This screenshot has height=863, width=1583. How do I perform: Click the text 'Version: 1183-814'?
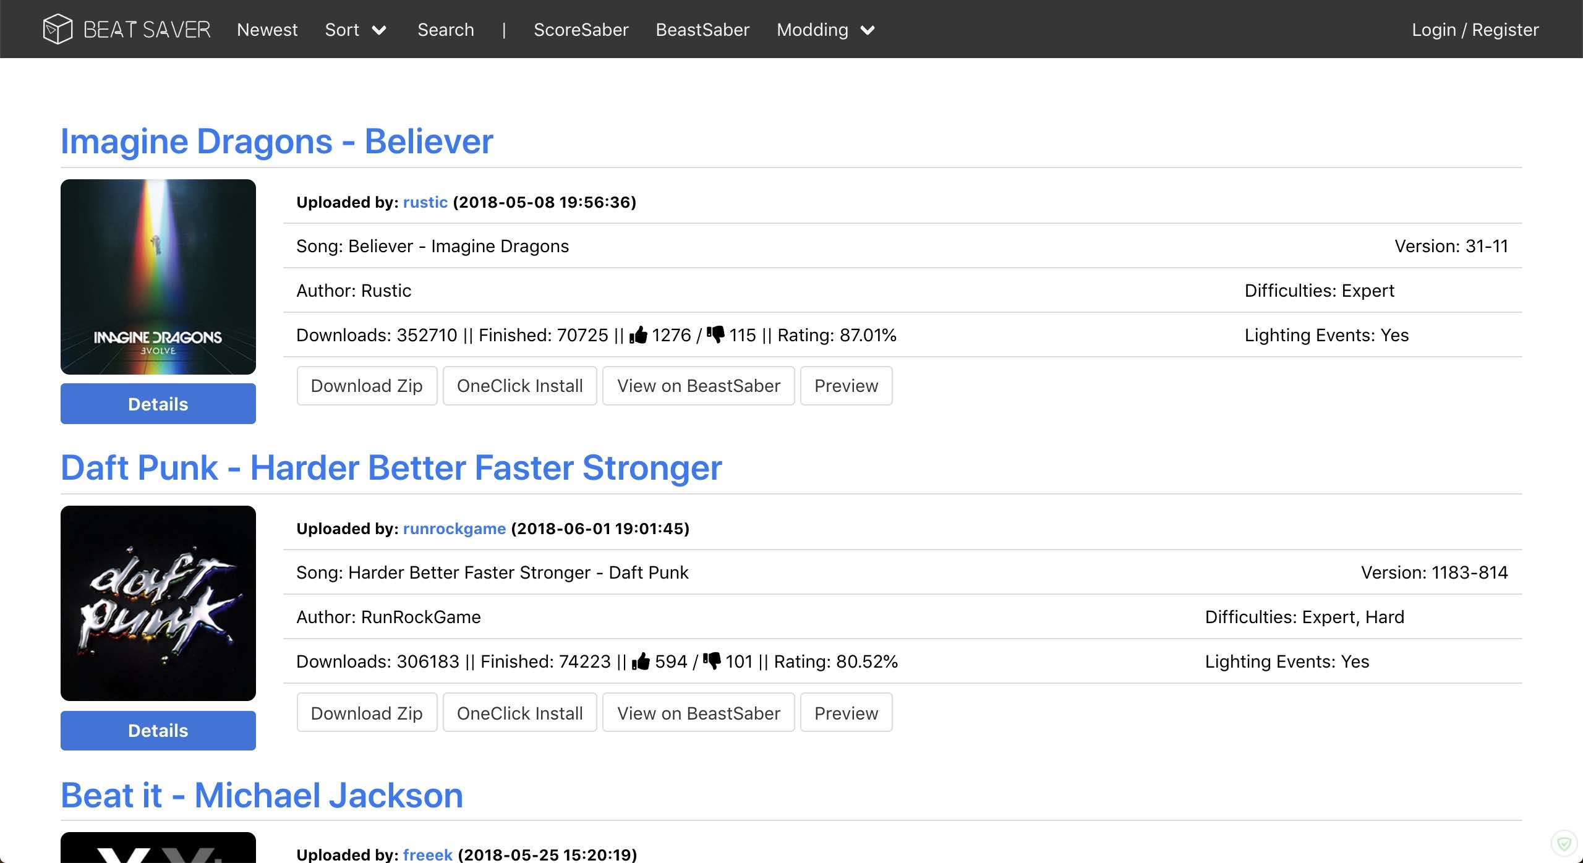(x=1434, y=572)
